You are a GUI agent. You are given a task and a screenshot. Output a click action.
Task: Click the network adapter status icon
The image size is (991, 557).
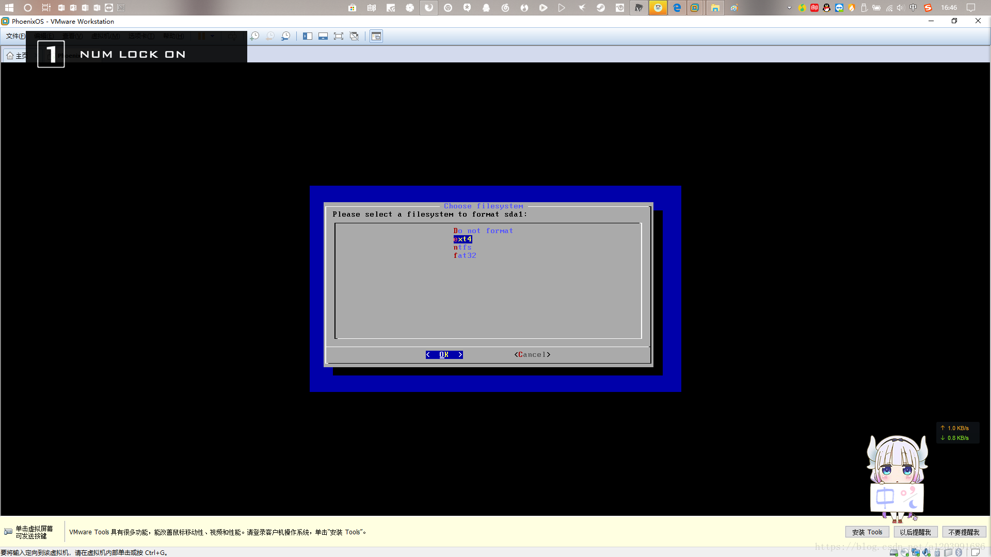(915, 552)
